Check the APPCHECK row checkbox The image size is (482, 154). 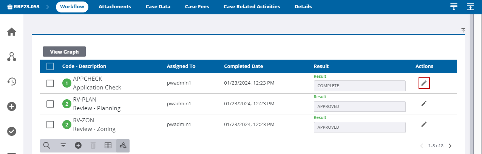(50, 83)
